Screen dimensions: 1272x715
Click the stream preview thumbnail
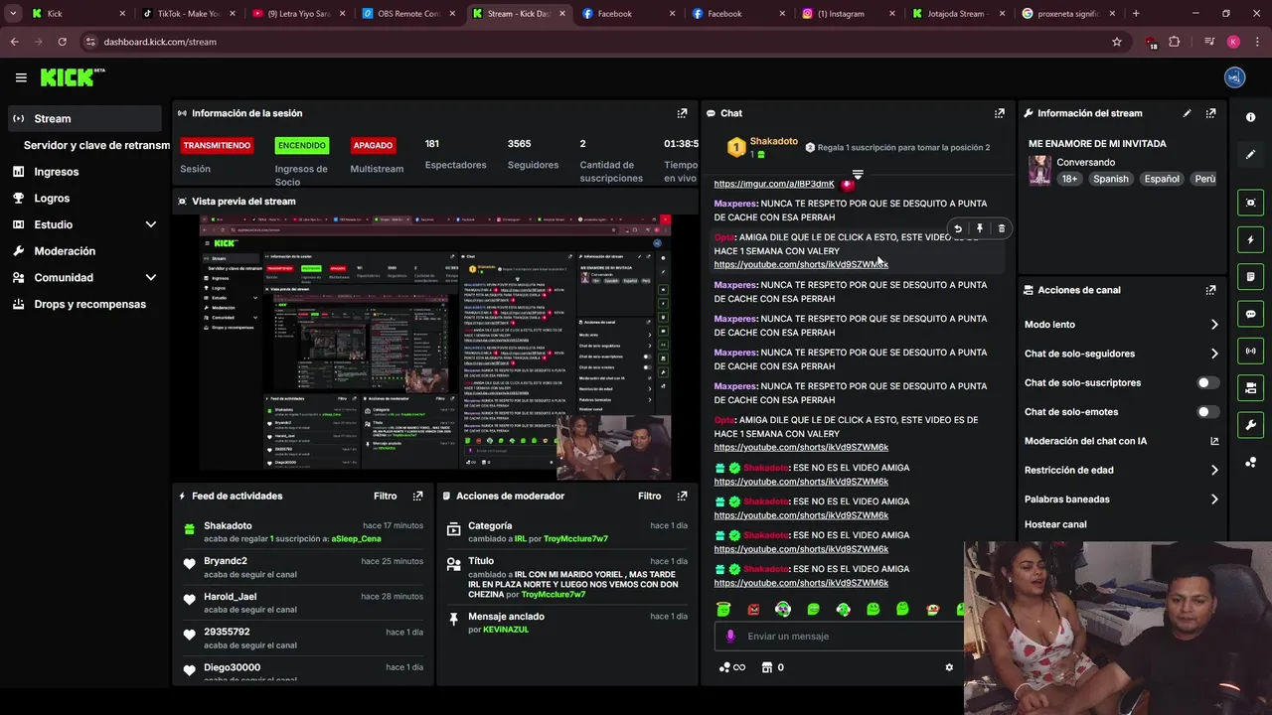pos(435,348)
